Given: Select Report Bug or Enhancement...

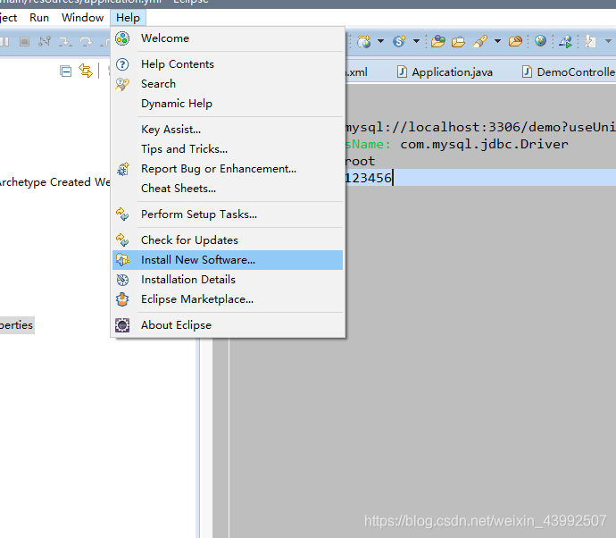Looking at the screenshot, I should pyautogui.click(x=228, y=169).
